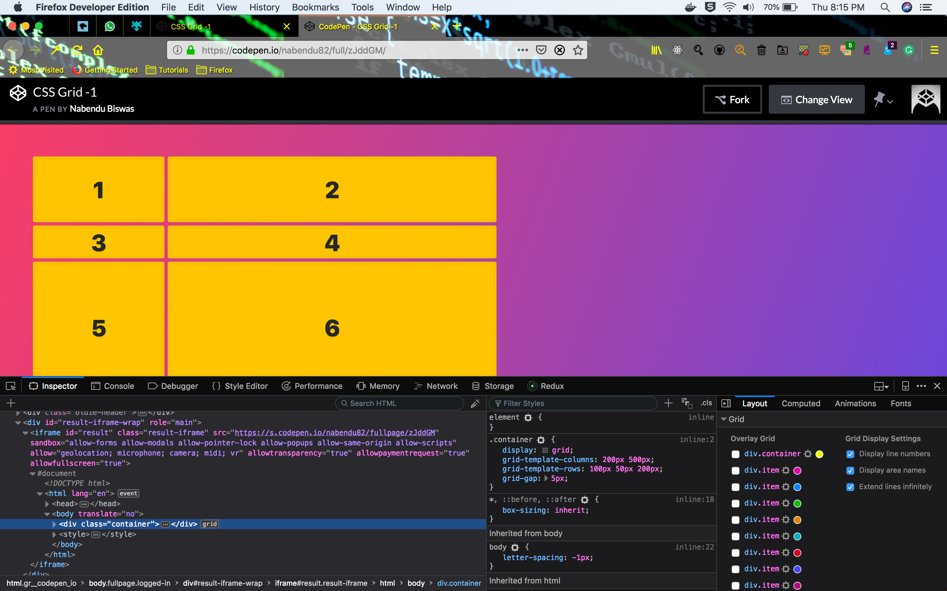The height and width of the screenshot is (591, 947).
Task: Enable overlay for div.item with teal swatch
Action: (x=736, y=536)
